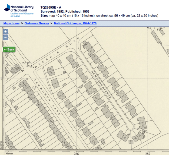The height and width of the screenshot is (155, 169).
Task: Click grid number 287 on bottom margin
Action: pos(147,153)
